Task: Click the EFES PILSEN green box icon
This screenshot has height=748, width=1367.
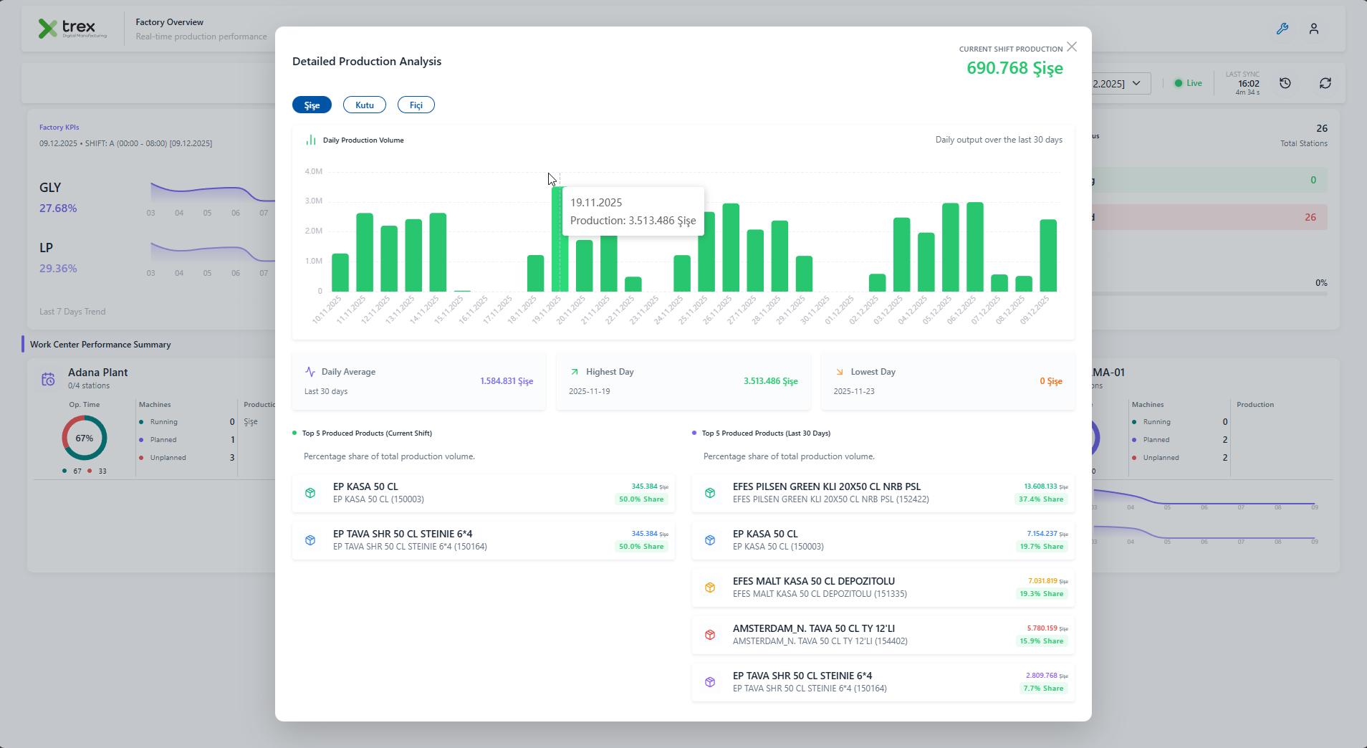Action: 710,493
